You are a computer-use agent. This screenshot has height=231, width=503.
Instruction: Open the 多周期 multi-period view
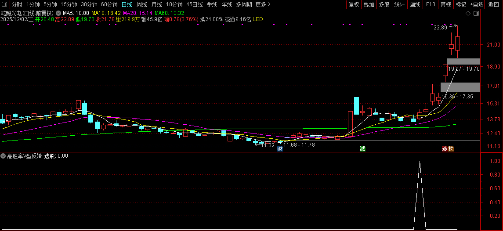coord(244,4)
